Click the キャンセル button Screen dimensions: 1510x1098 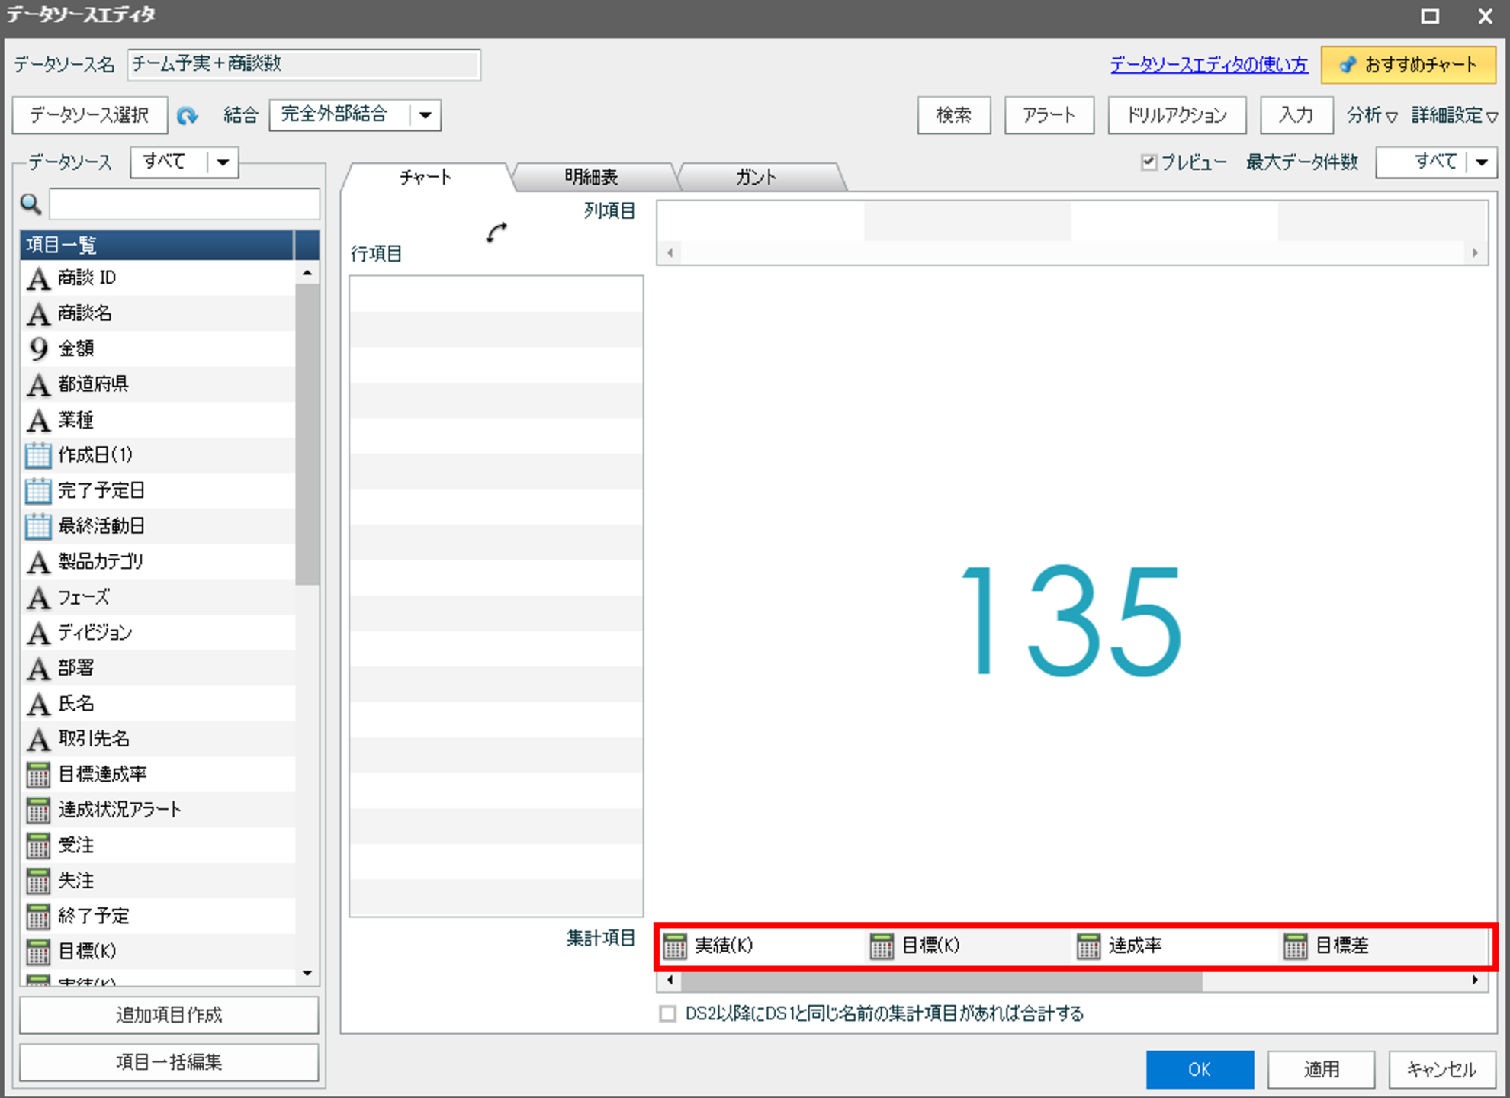1441,1070
